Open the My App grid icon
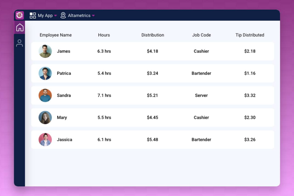This screenshot has width=294, height=196. pos(33,15)
